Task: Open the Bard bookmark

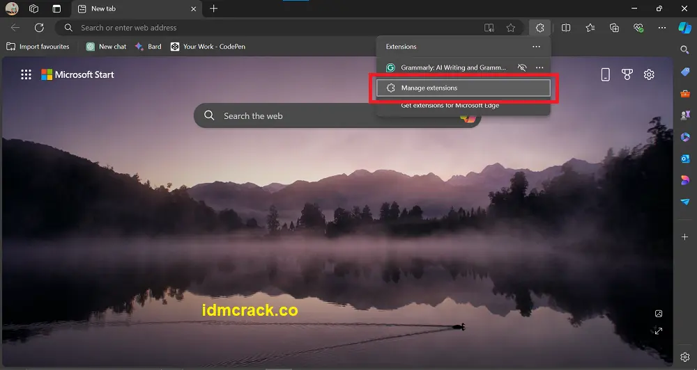Action: tap(148, 47)
